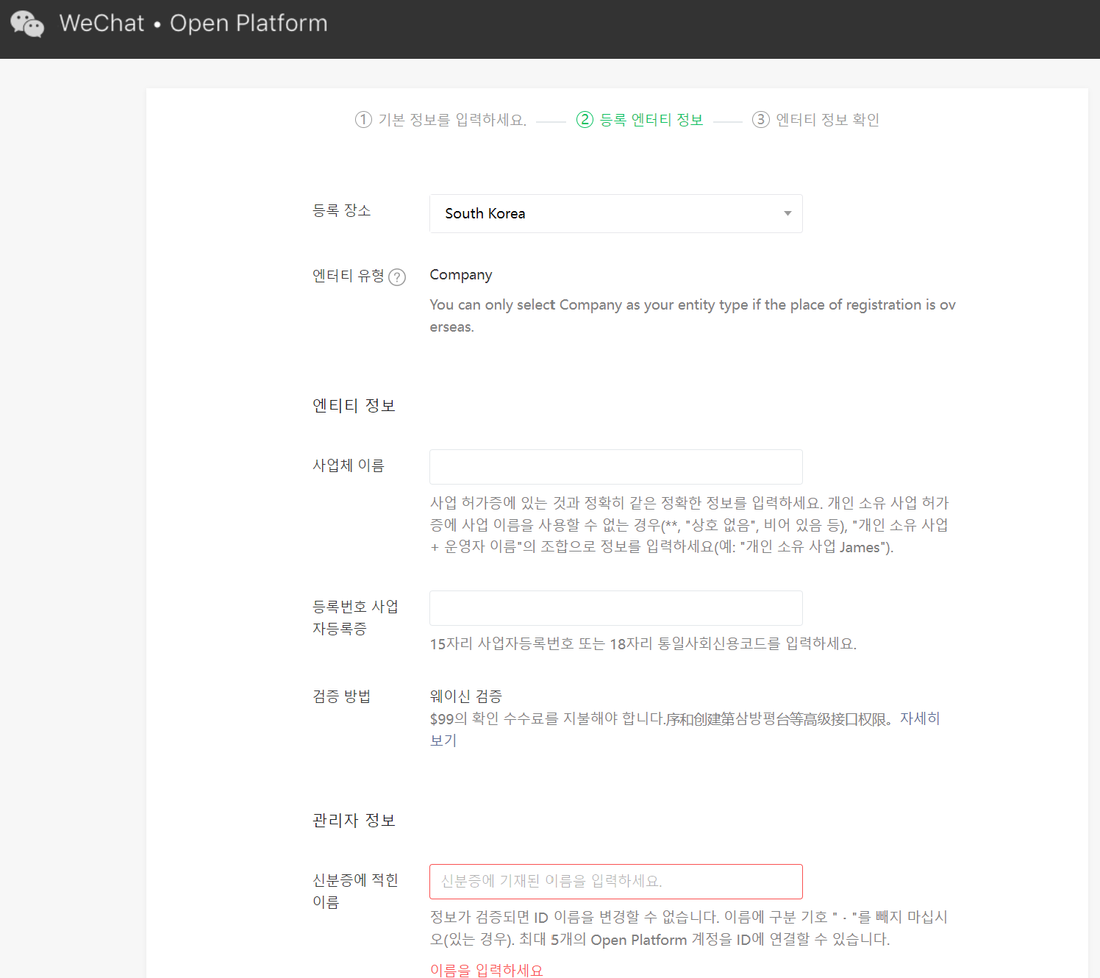Viewport: 1100px width, 978px height.
Task: Click the WeChat • Open Platform header title
Action: [193, 24]
